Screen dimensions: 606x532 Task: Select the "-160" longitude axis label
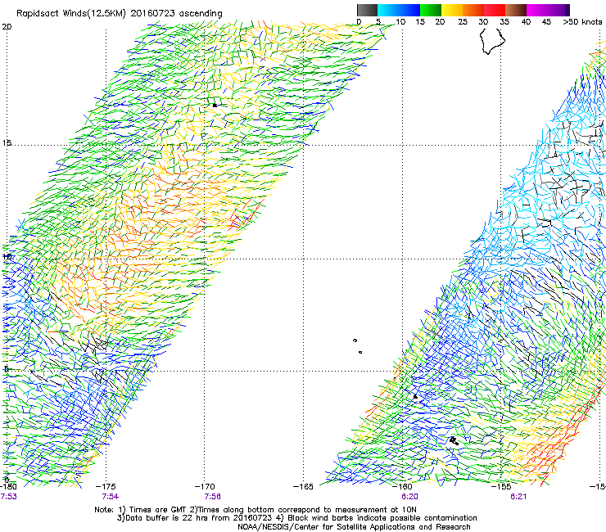click(x=402, y=486)
